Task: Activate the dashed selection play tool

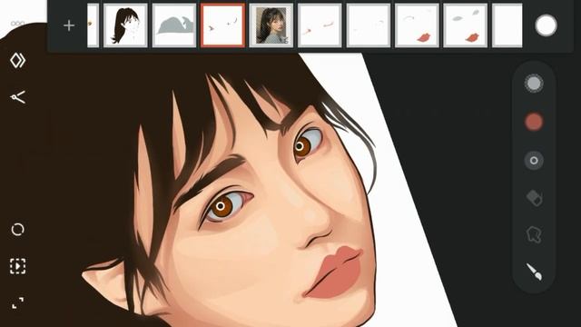Action: pyautogui.click(x=18, y=266)
